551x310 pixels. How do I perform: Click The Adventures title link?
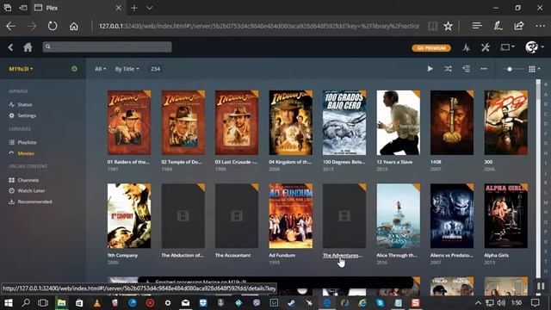342,256
